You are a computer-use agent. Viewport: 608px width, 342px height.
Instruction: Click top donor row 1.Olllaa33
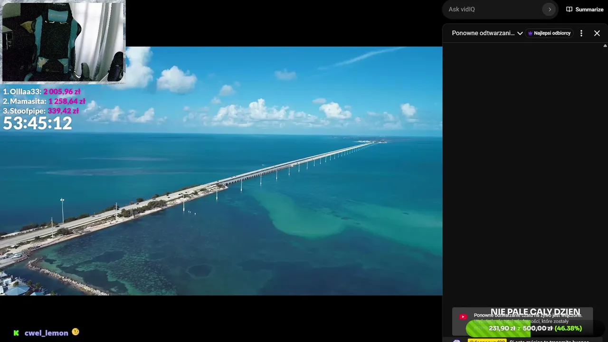click(x=42, y=92)
